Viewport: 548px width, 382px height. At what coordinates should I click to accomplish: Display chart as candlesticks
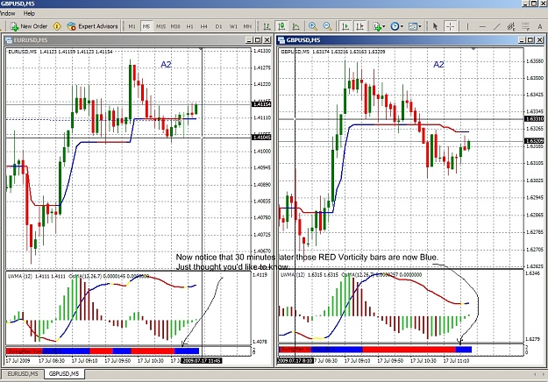tap(281, 26)
